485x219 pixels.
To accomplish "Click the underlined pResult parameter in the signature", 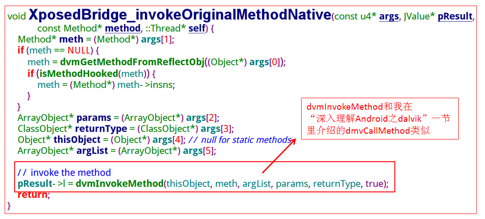I will coord(455,17).
